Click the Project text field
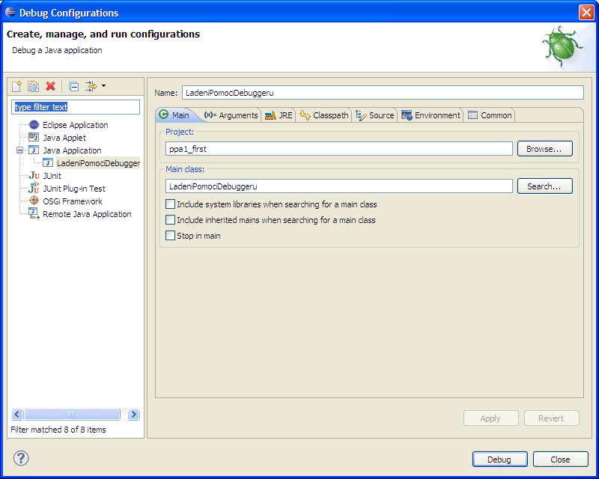This screenshot has height=479, width=599. click(x=339, y=149)
